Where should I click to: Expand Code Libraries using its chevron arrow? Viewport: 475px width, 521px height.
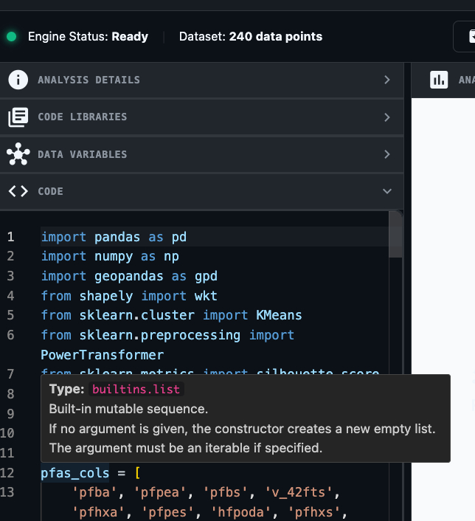coord(387,117)
